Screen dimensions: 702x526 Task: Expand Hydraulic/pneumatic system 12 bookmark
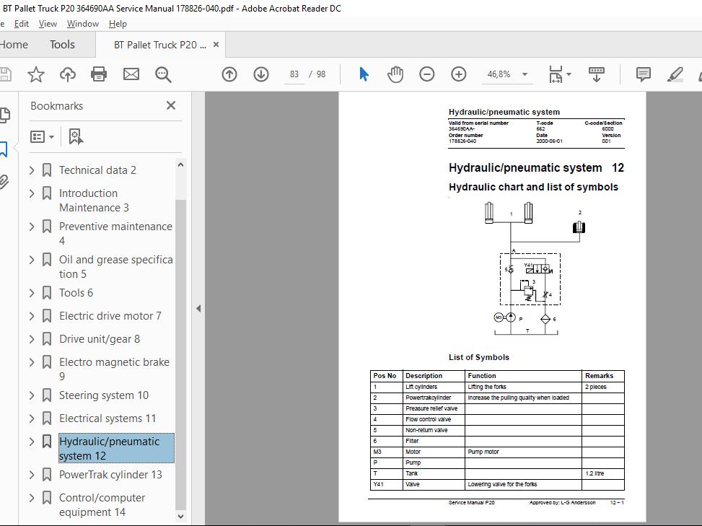coord(32,442)
